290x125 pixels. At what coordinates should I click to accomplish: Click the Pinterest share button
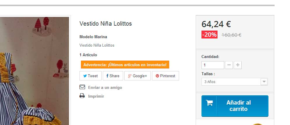(165, 76)
